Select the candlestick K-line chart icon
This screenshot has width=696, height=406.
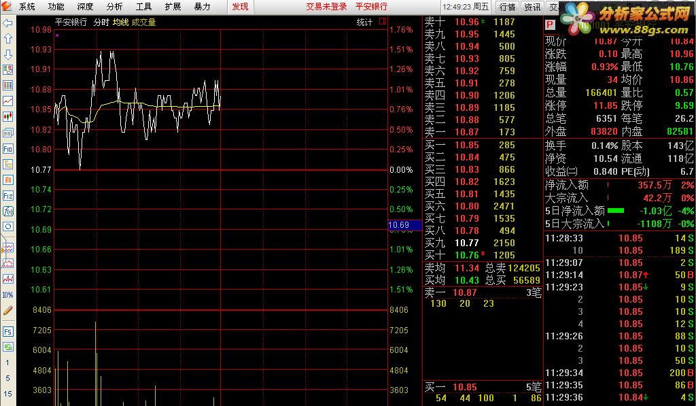tap(7, 117)
